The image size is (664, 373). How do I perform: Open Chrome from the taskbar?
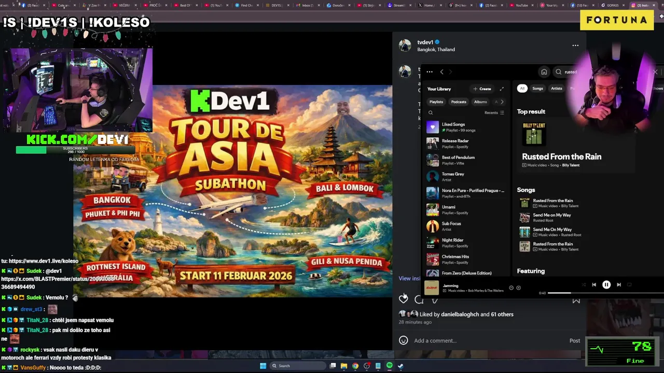click(355, 366)
